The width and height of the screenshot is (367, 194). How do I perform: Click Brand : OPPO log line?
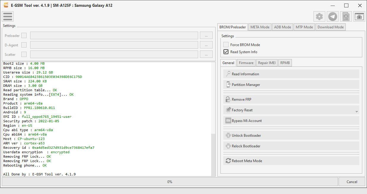pos(16,99)
